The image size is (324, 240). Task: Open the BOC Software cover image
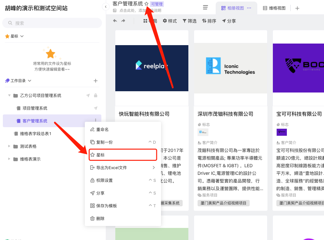[x=298, y=68]
